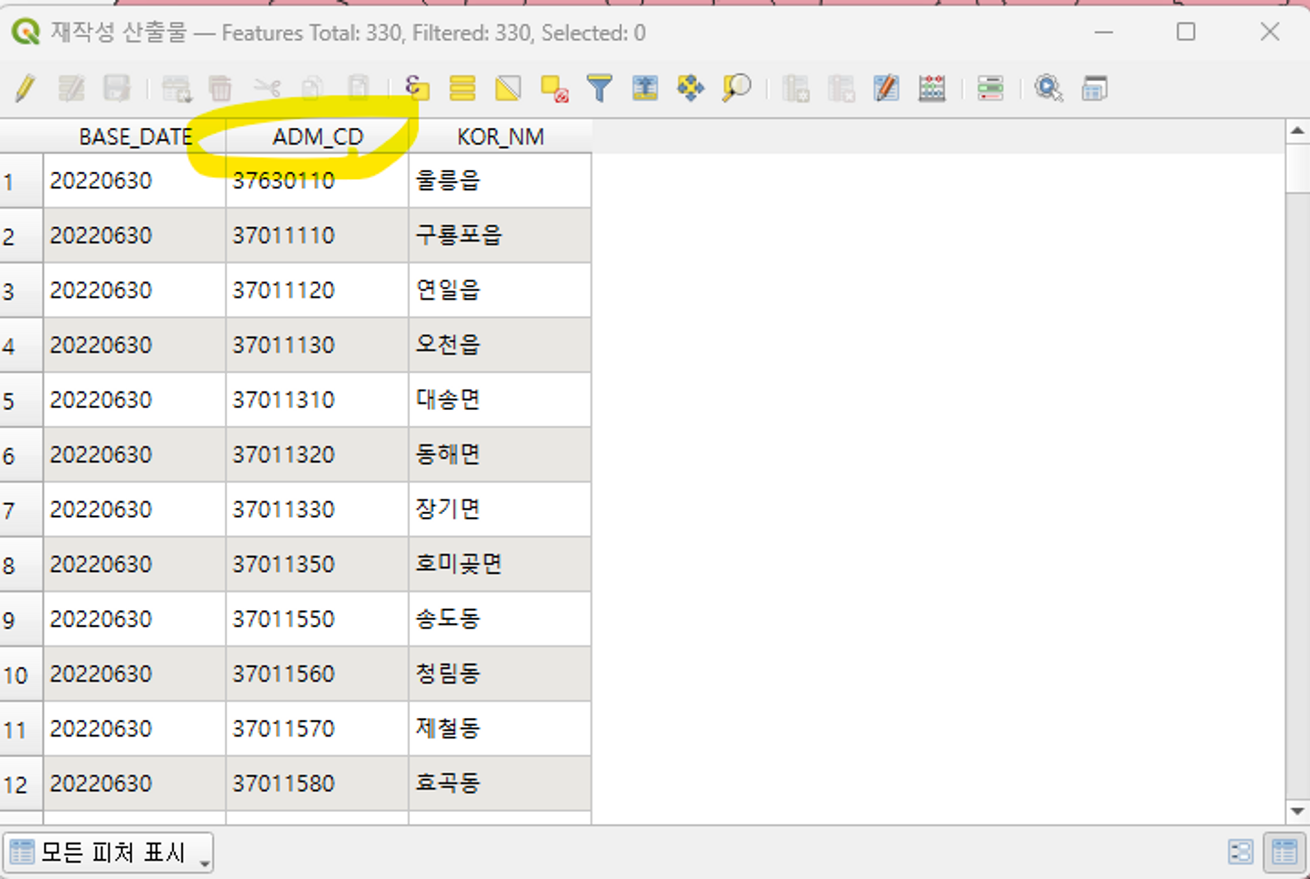Click ADM_CD cell 37011110
The width and height of the screenshot is (1310, 879).
tap(317, 236)
